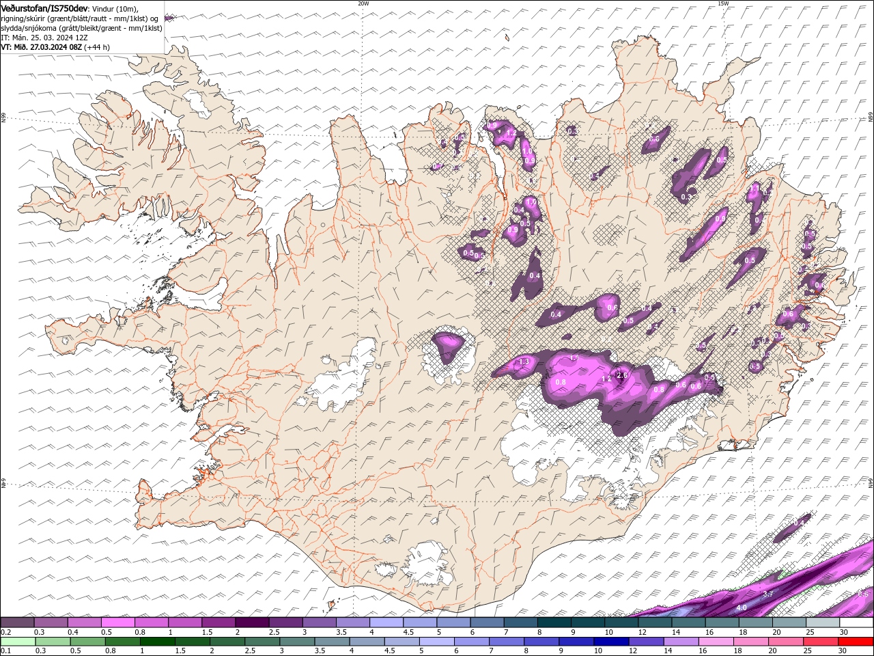
Task: Select the bright red 30 swatch in the lower row
Action: 856,642
